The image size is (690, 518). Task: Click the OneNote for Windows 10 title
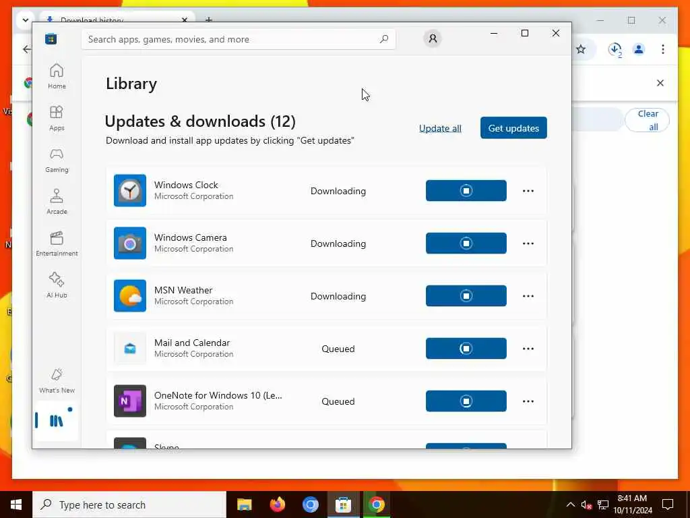[x=218, y=395]
